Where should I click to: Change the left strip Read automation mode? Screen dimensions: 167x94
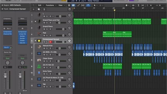[x=8, y=58]
